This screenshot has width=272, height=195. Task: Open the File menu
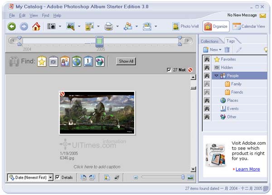tap(12, 15)
